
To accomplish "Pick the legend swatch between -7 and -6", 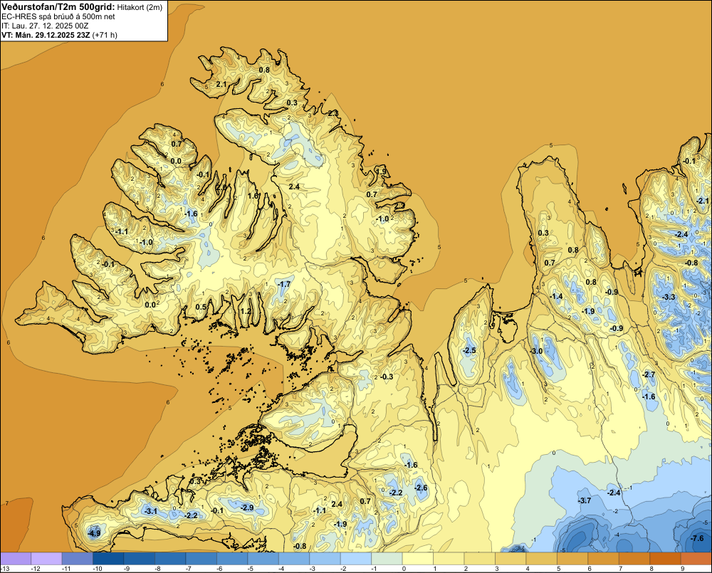I will [x=201, y=559].
